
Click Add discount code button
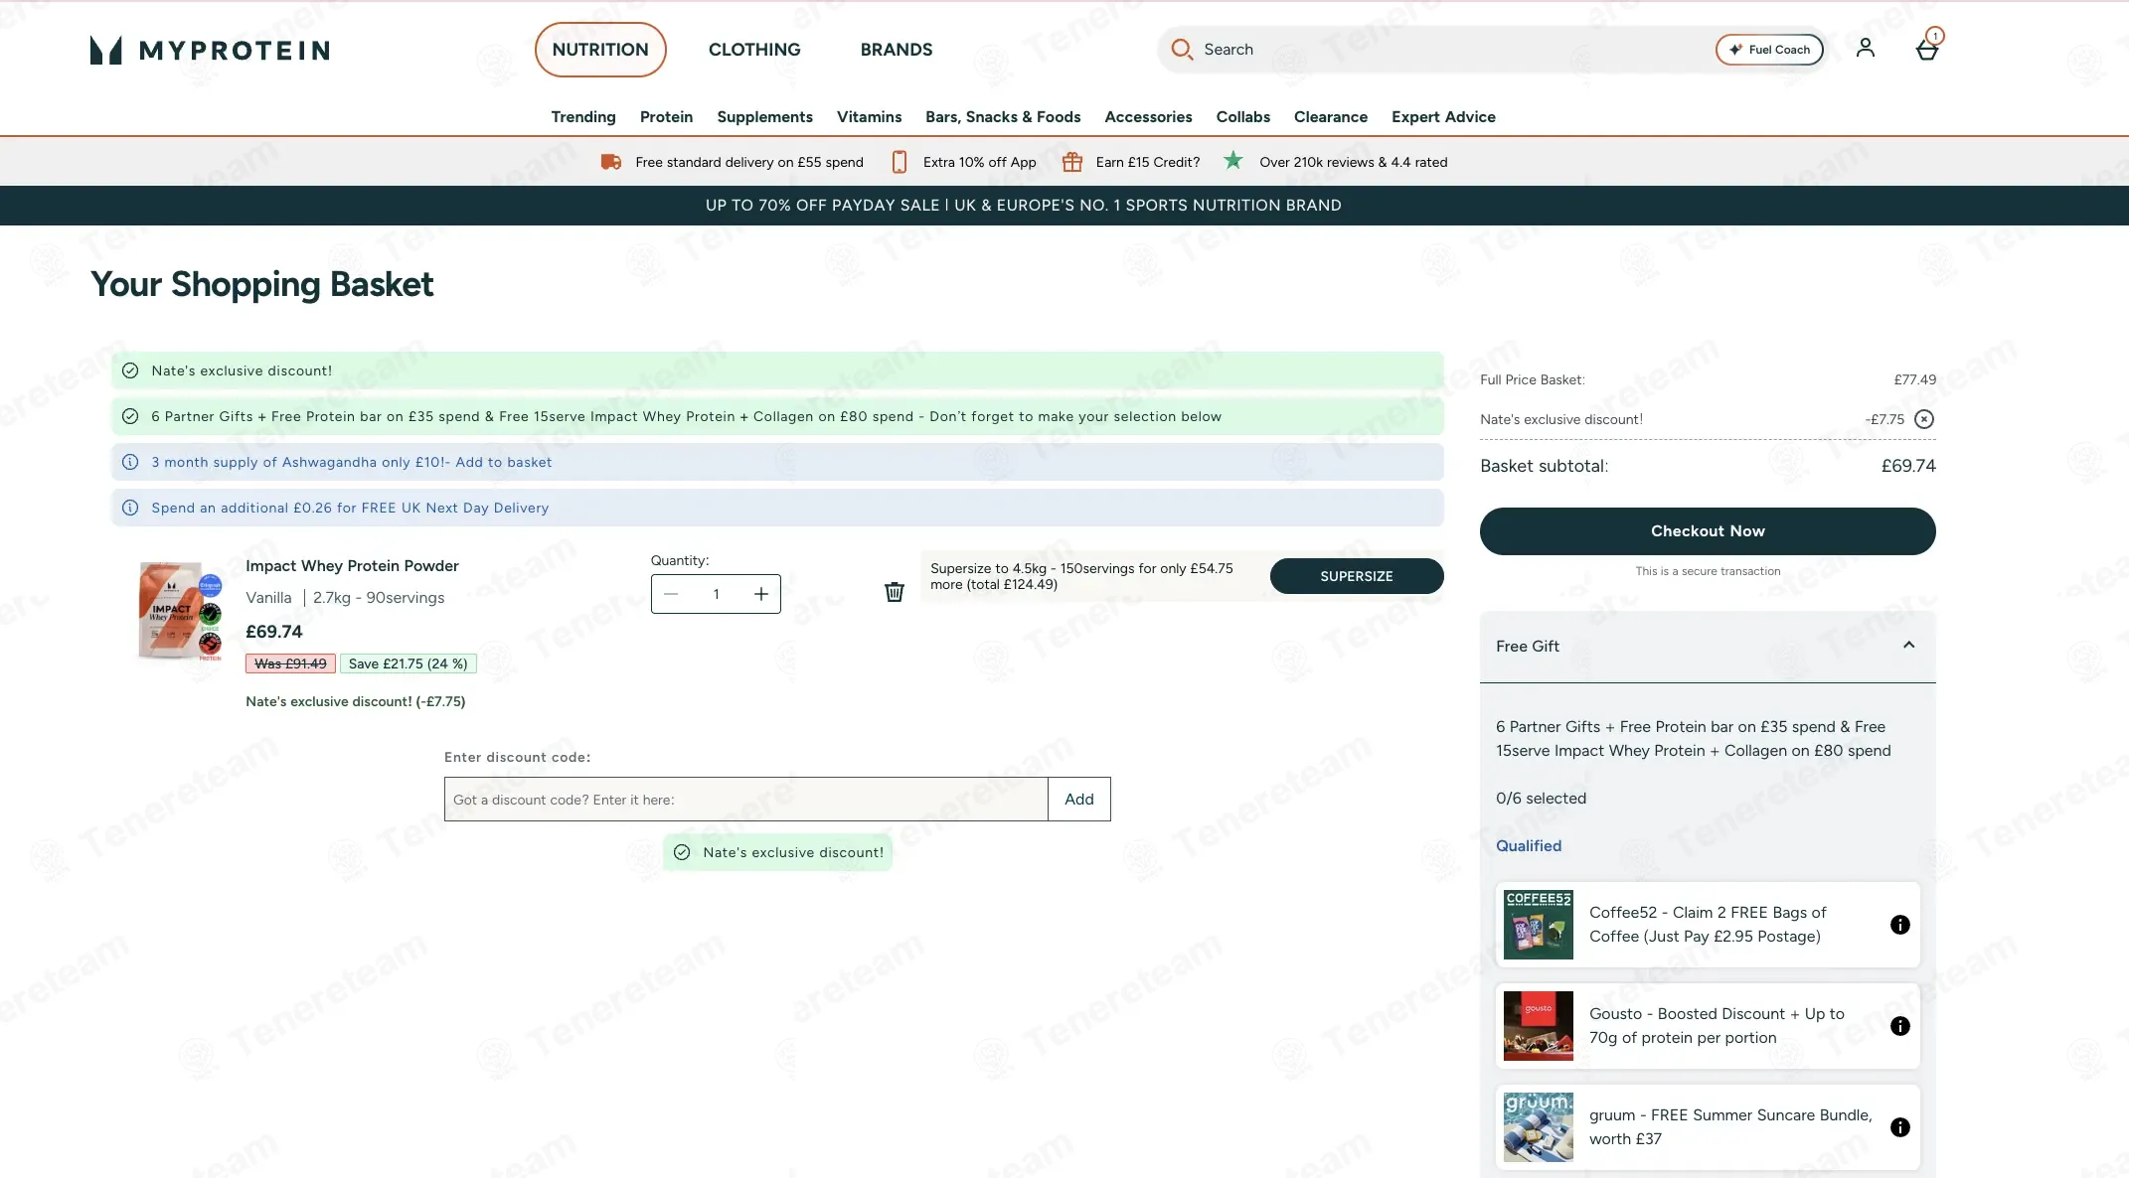(x=1079, y=799)
